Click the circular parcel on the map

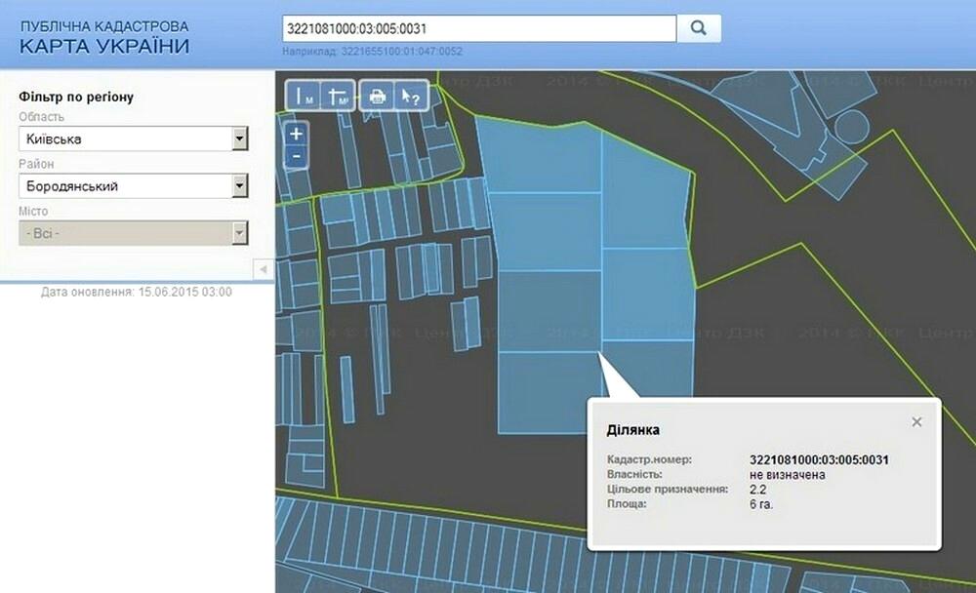point(851,126)
